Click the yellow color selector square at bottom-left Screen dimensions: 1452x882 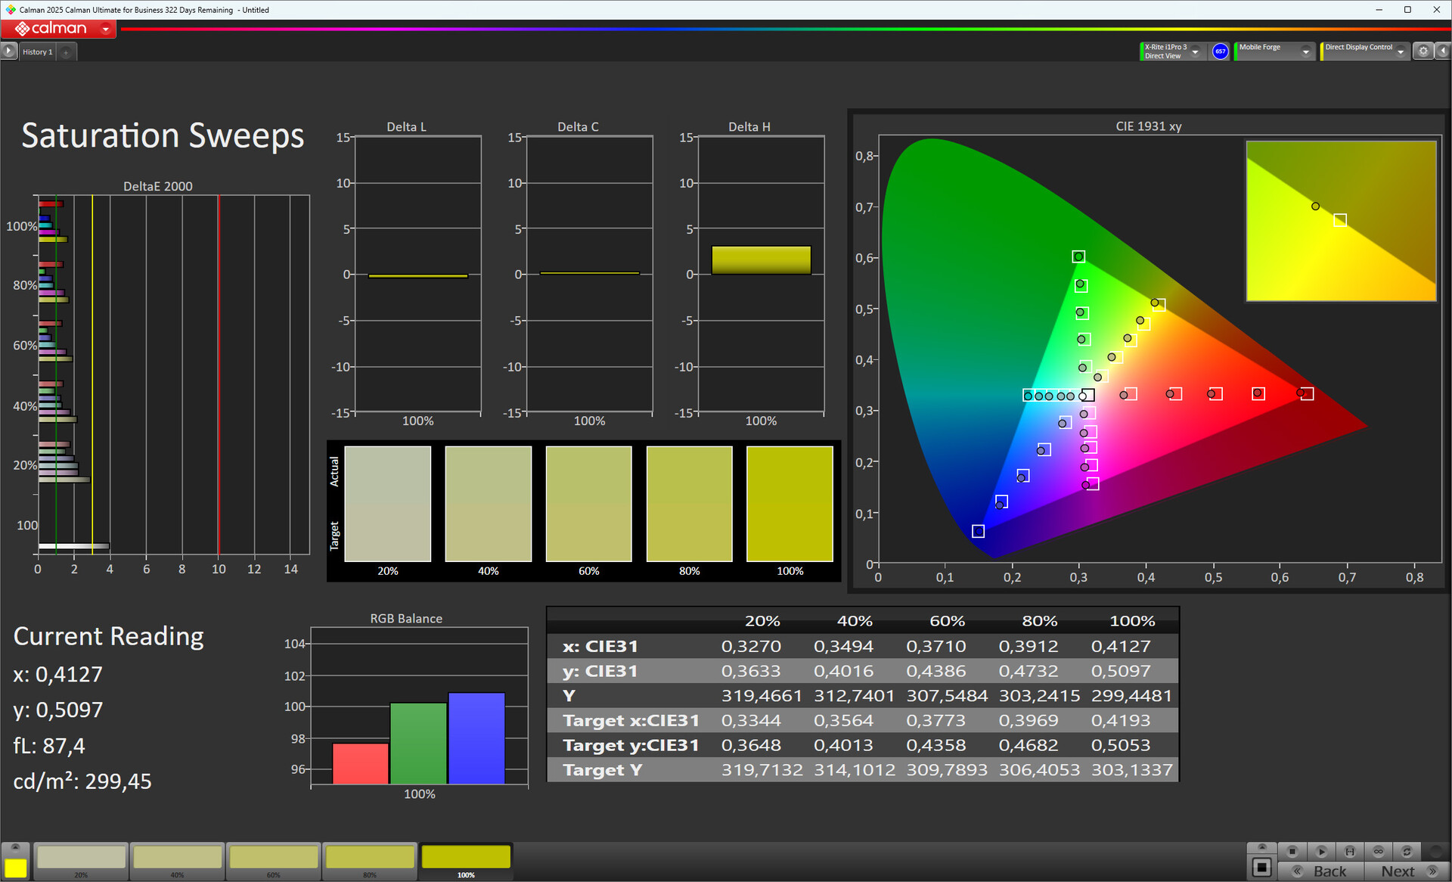(15, 868)
